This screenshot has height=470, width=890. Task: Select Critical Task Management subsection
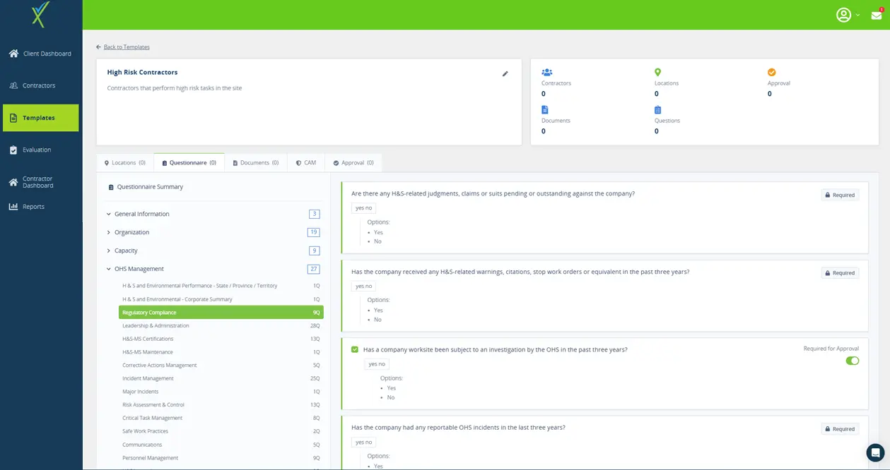coord(221,418)
